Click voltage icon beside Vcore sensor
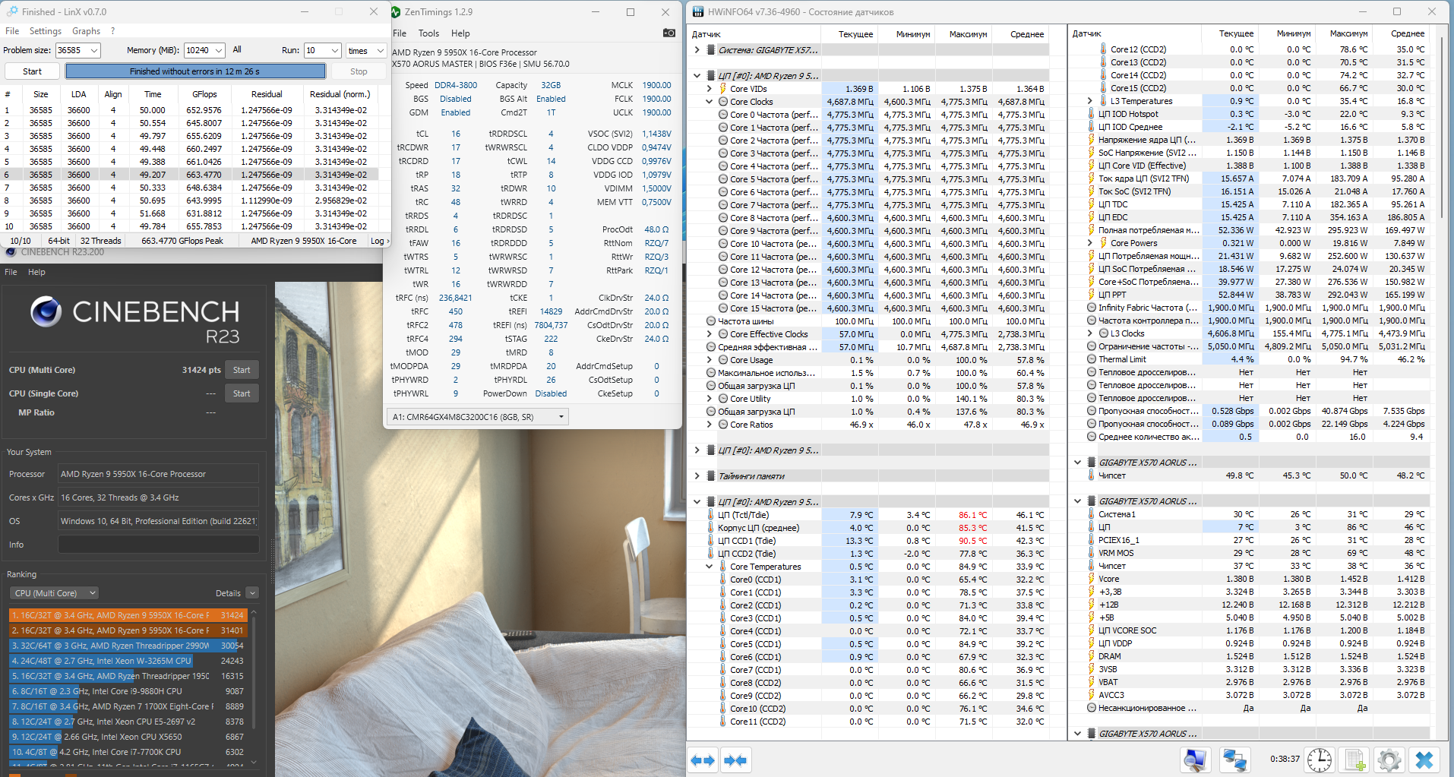The width and height of the screenshot is (1454, 777). 1091,579
